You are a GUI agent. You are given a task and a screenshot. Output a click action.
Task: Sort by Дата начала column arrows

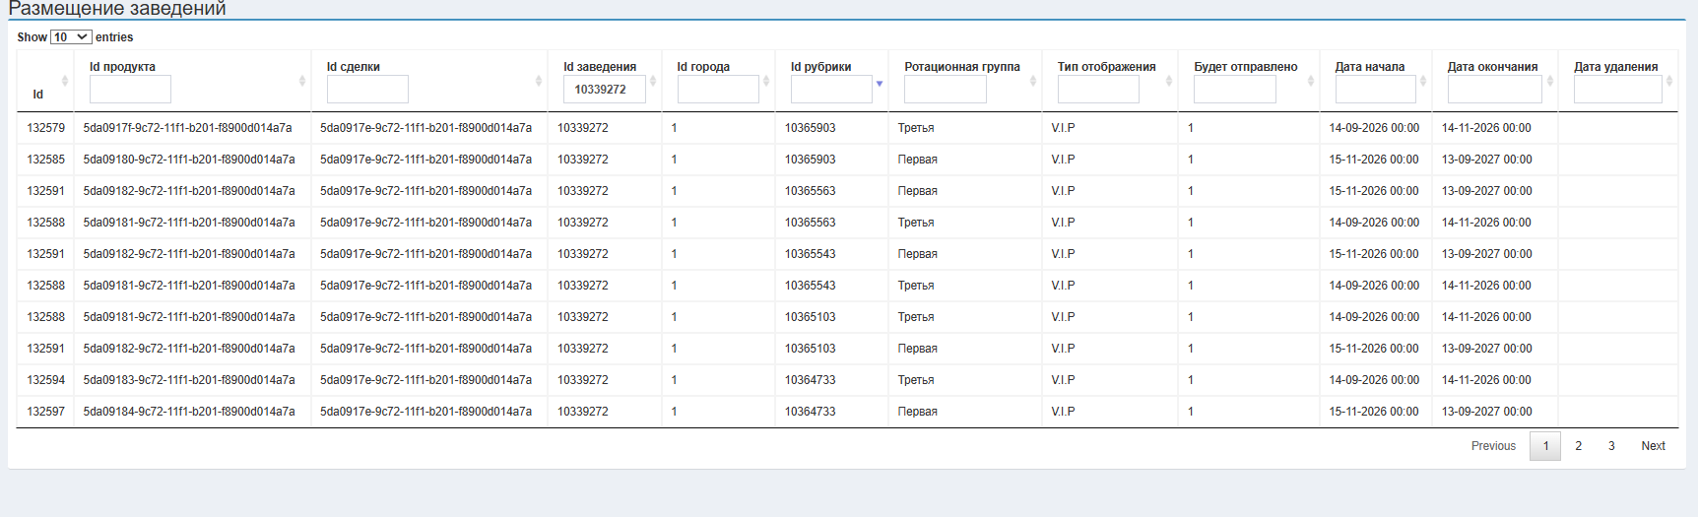click(1423, 81)
